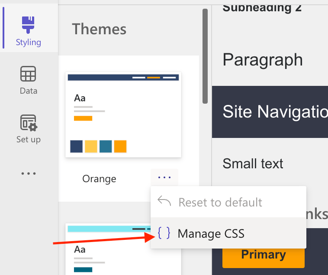The image size is (328, 275).
Task: Select the cyan-header theme thumbnail below Orange
Action: click(x=123, y=249)
